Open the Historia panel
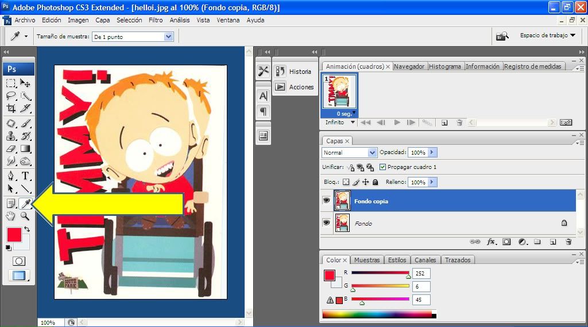The width and height of the screenshot is (588, 327). pyautogui.click(x=295, y=72)
